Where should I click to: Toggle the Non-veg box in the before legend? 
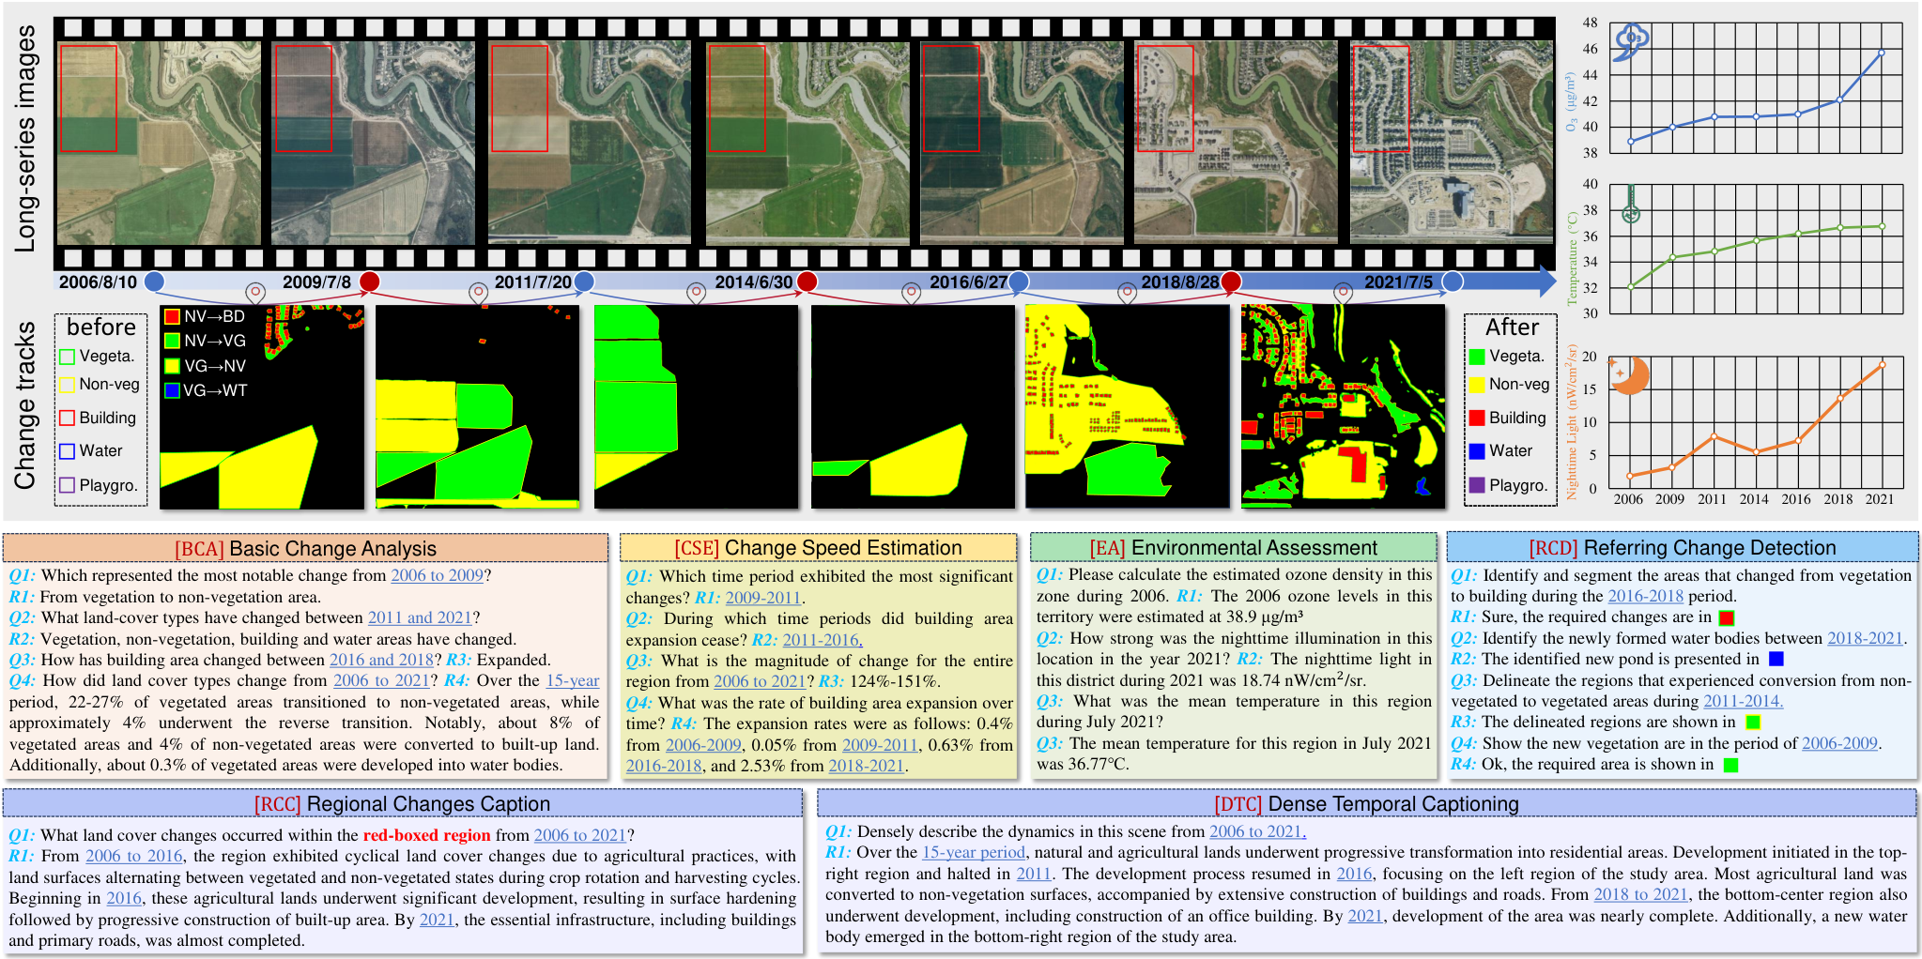point(68,385)
